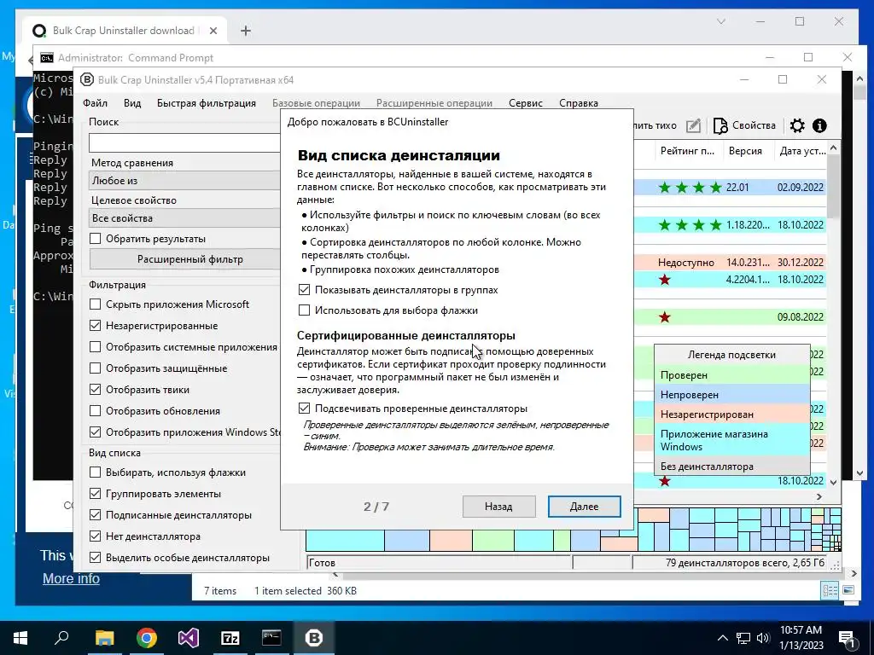
Task: Click Назад to go back
Action: point(498,507)
